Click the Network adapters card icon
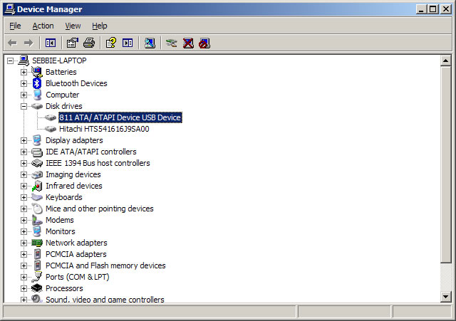Screen dimensions: 456x321 (x=37, y=243)
